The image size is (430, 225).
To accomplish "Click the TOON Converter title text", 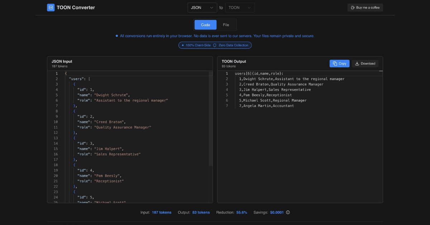I will pyautogui.click(x=76, y=8).
